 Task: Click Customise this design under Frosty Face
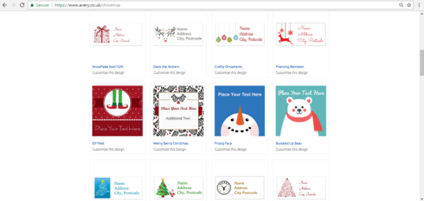(230, 149)
